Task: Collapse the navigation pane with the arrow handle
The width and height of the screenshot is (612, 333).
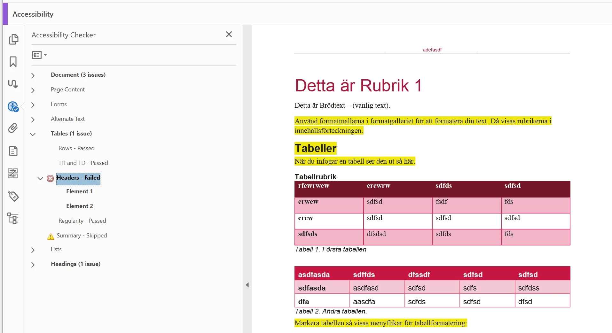Action: pyautogui.click(x=247, y=285)
